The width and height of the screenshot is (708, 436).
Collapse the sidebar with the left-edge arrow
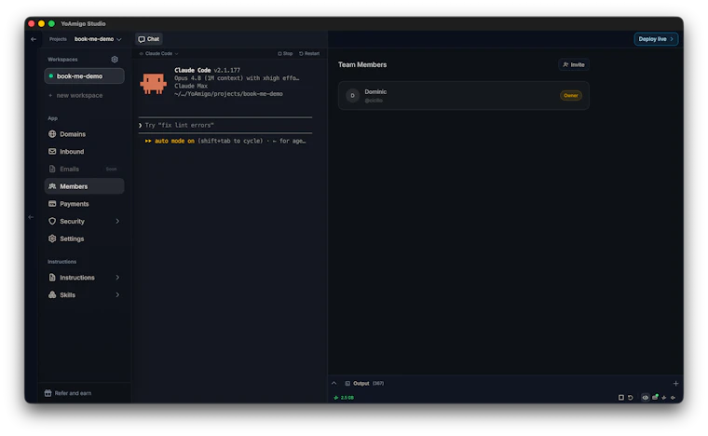31,217
